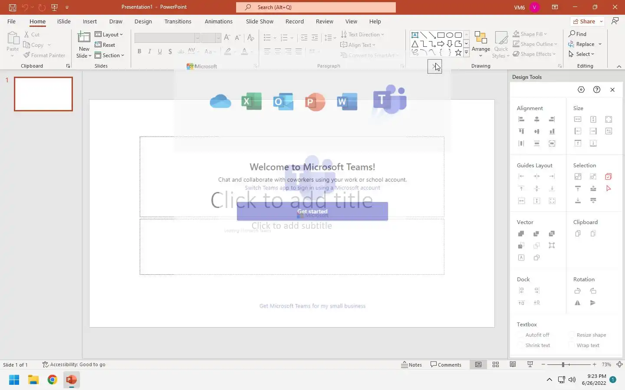
Task: Toggle Underline formatting
Action: [x=160, y=52]
